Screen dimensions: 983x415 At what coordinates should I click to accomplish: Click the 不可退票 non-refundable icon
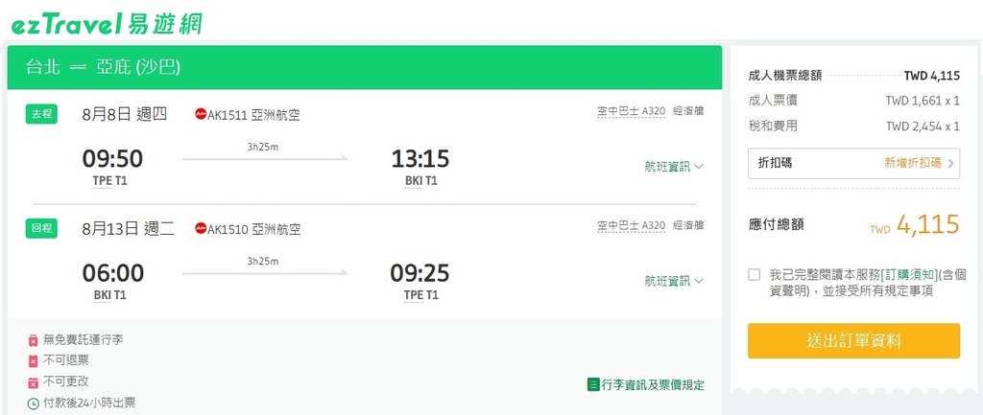[x=34, y=360]
